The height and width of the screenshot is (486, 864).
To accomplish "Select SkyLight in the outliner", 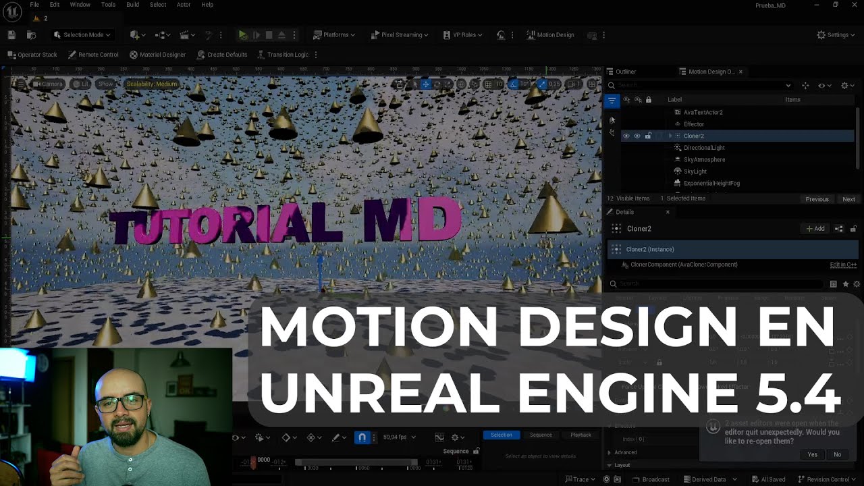I will [x=695, y=171].
